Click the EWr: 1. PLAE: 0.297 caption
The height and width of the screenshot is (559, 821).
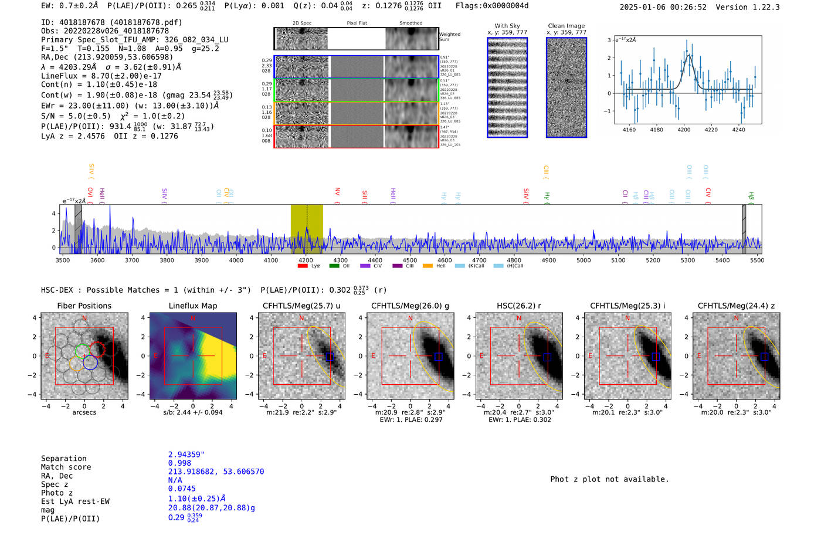(x=411, y=419)
